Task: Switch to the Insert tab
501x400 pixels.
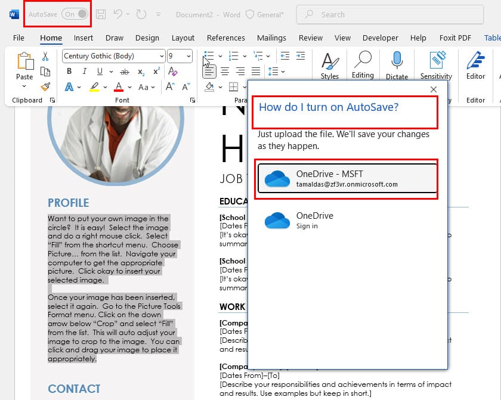Action: pyautogui.click(x=83, y=38)
